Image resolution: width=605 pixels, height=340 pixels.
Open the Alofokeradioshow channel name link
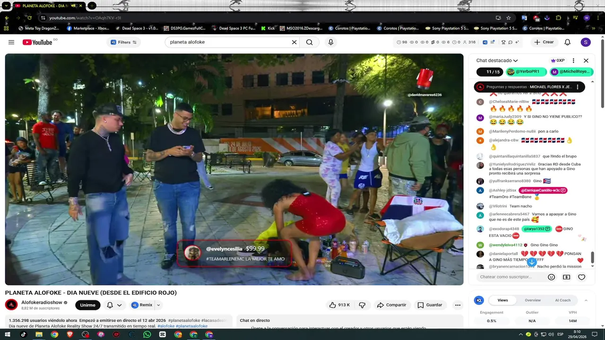pyautogui.click(x=42, y=302)
